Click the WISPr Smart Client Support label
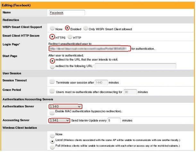This screenshot has height=152, width=196. pyautogui.click(x=22, y=27)
